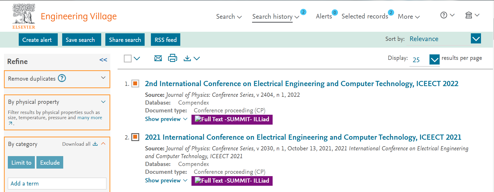Expand the Remove duplicates section
This screenshot has width=494, height=192.
tap(103, 78)
